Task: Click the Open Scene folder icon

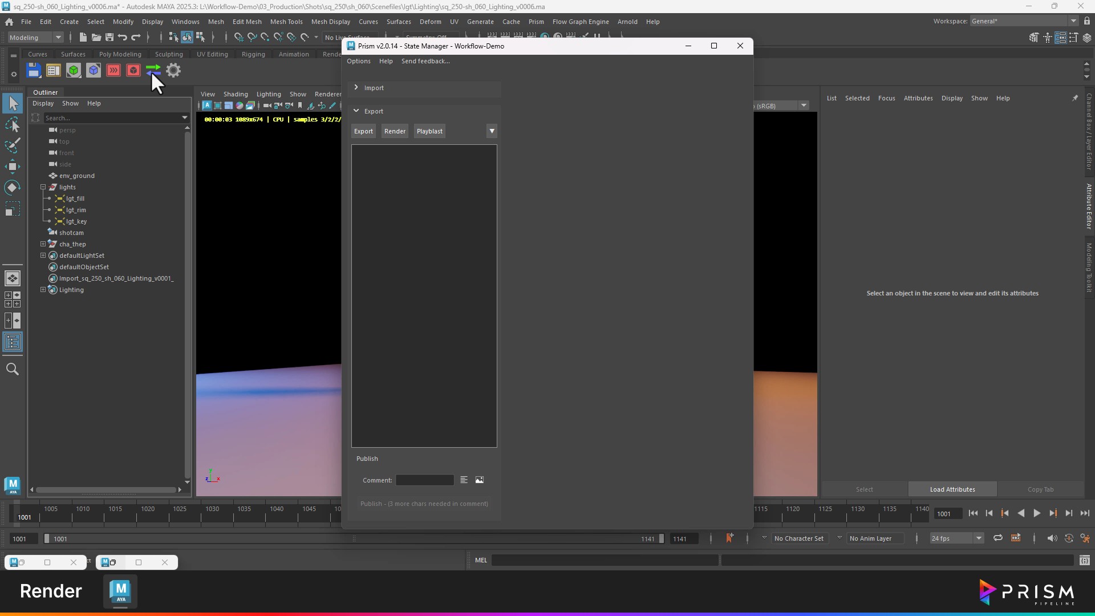Action: 96,37
